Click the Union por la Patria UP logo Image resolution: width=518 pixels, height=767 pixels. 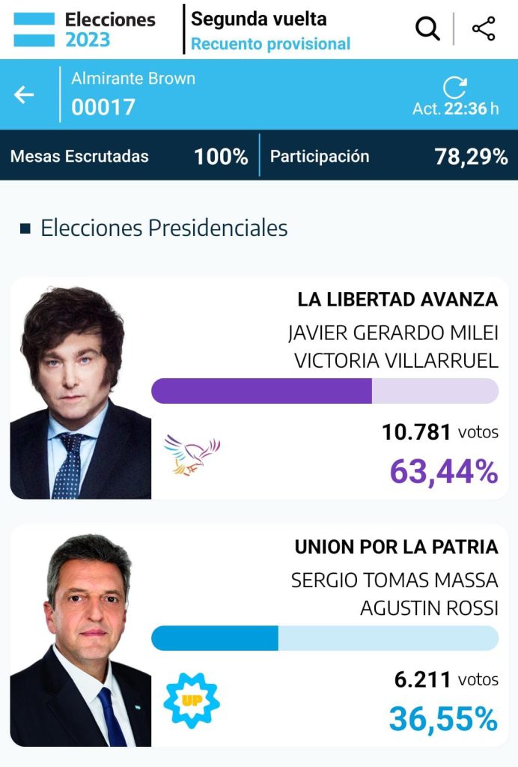pyautogui.click(x=192, y=700)
